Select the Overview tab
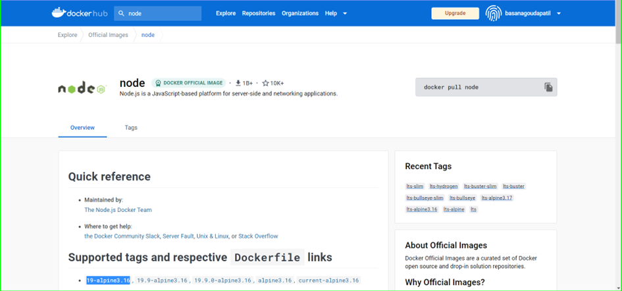 point(82,128)
